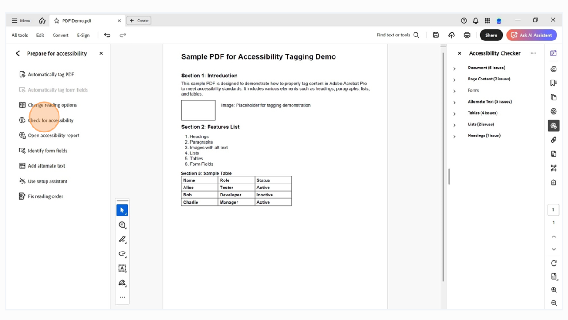The width and height of the screenshot is (568, 320).
Task: Go to previous page up arrow
Action: (x=553, y=237)
